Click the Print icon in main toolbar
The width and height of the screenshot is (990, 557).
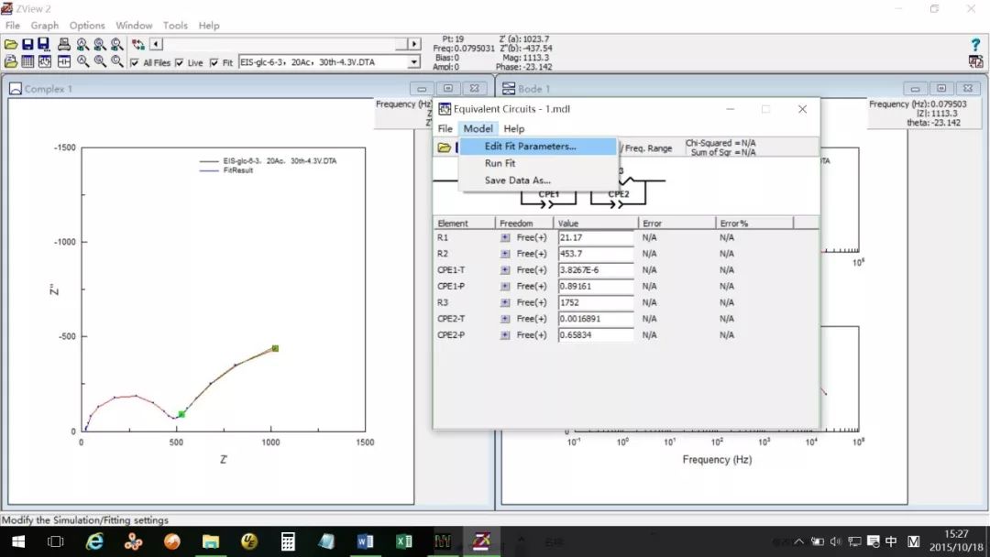[x=64, y=44]
